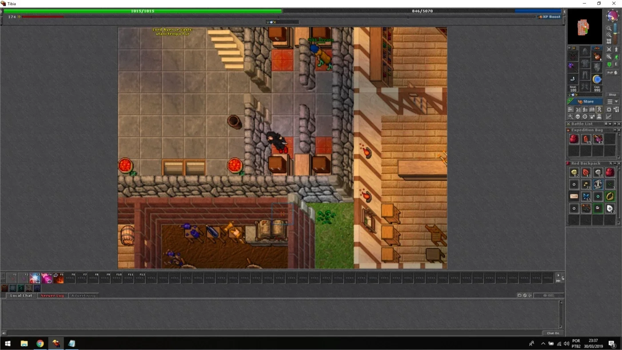Image resolution: width=622 pixels, height=350 pixels.
Task: Adjust the minimap floor level slider
Action: pos(616,33)
